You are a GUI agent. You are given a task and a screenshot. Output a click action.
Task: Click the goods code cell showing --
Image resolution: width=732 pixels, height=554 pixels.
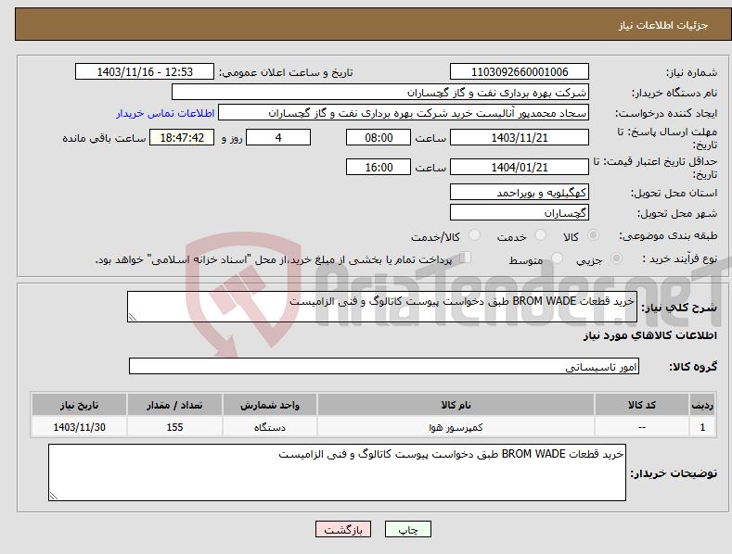tap(641, 427)
